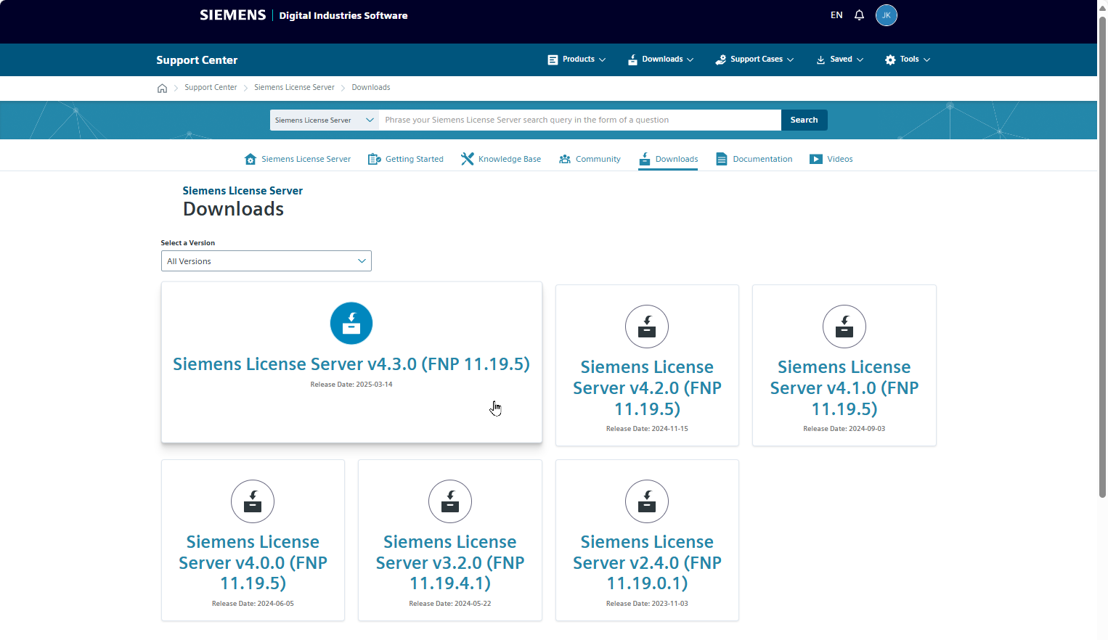This screenshot has height=640, width=1108.
Task: Click the Support Center header title
Action: [x=197, y=60]
